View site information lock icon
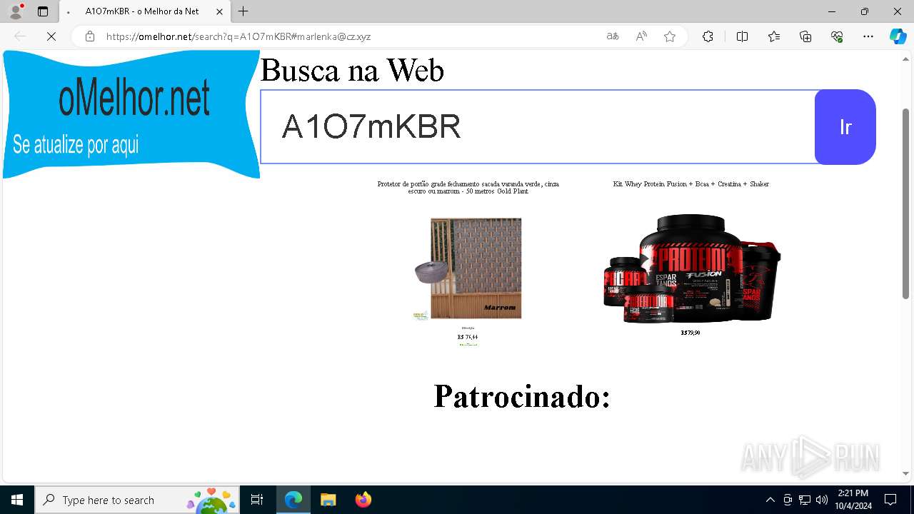The image size is (914, 514). point(89,36)
